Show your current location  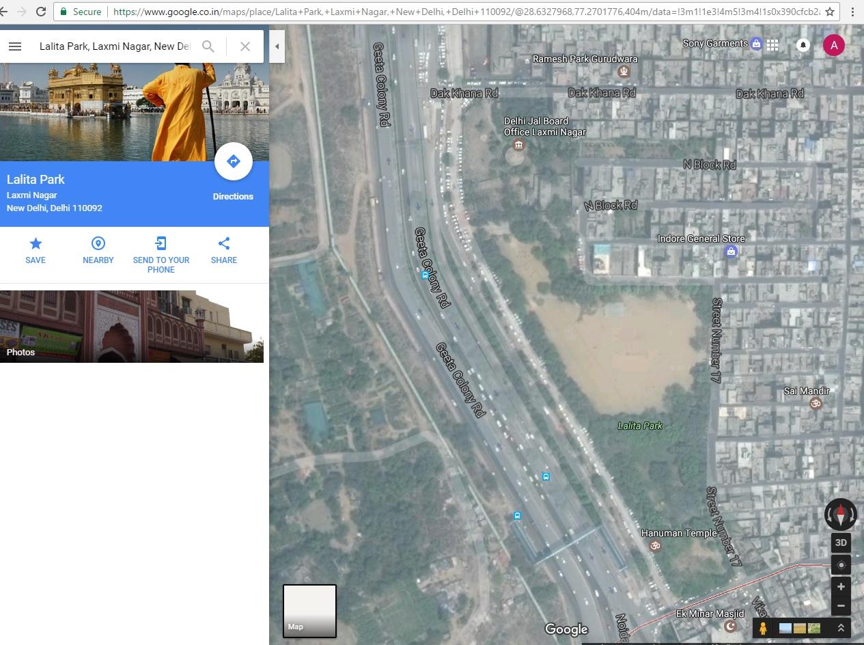coord(841,565)
